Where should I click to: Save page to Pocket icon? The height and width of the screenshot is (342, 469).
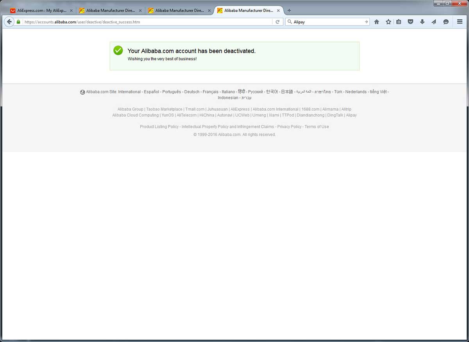pyautogui.click(x=410, y=22)
